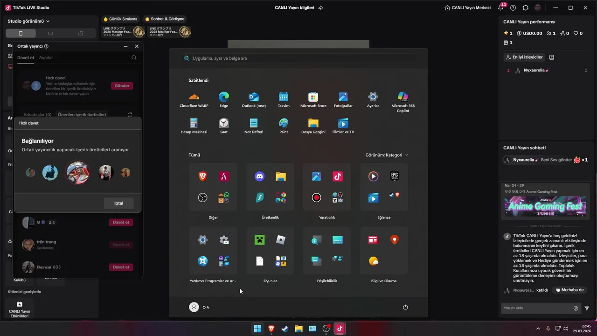Open TikTok LIVE Studio settings gear
The width and height of the screenshot is (597, 336).
pos(526,8)
